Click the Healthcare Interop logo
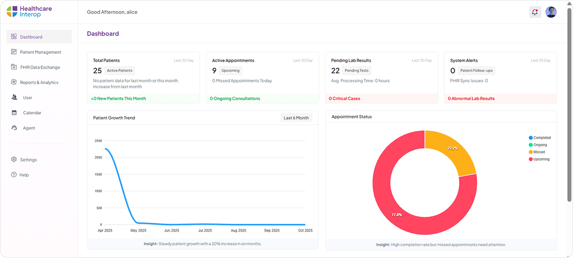This screenshot has width=573, height=258. (29, 12)
